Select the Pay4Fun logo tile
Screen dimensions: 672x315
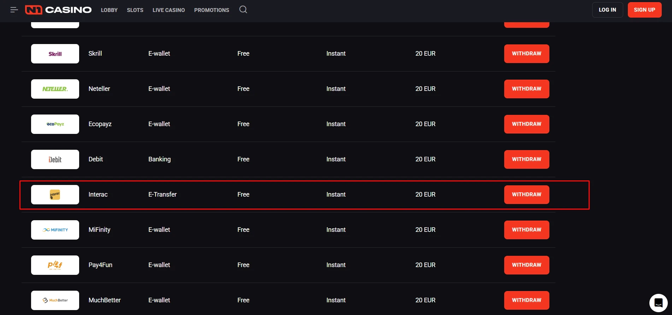[55, 265]
